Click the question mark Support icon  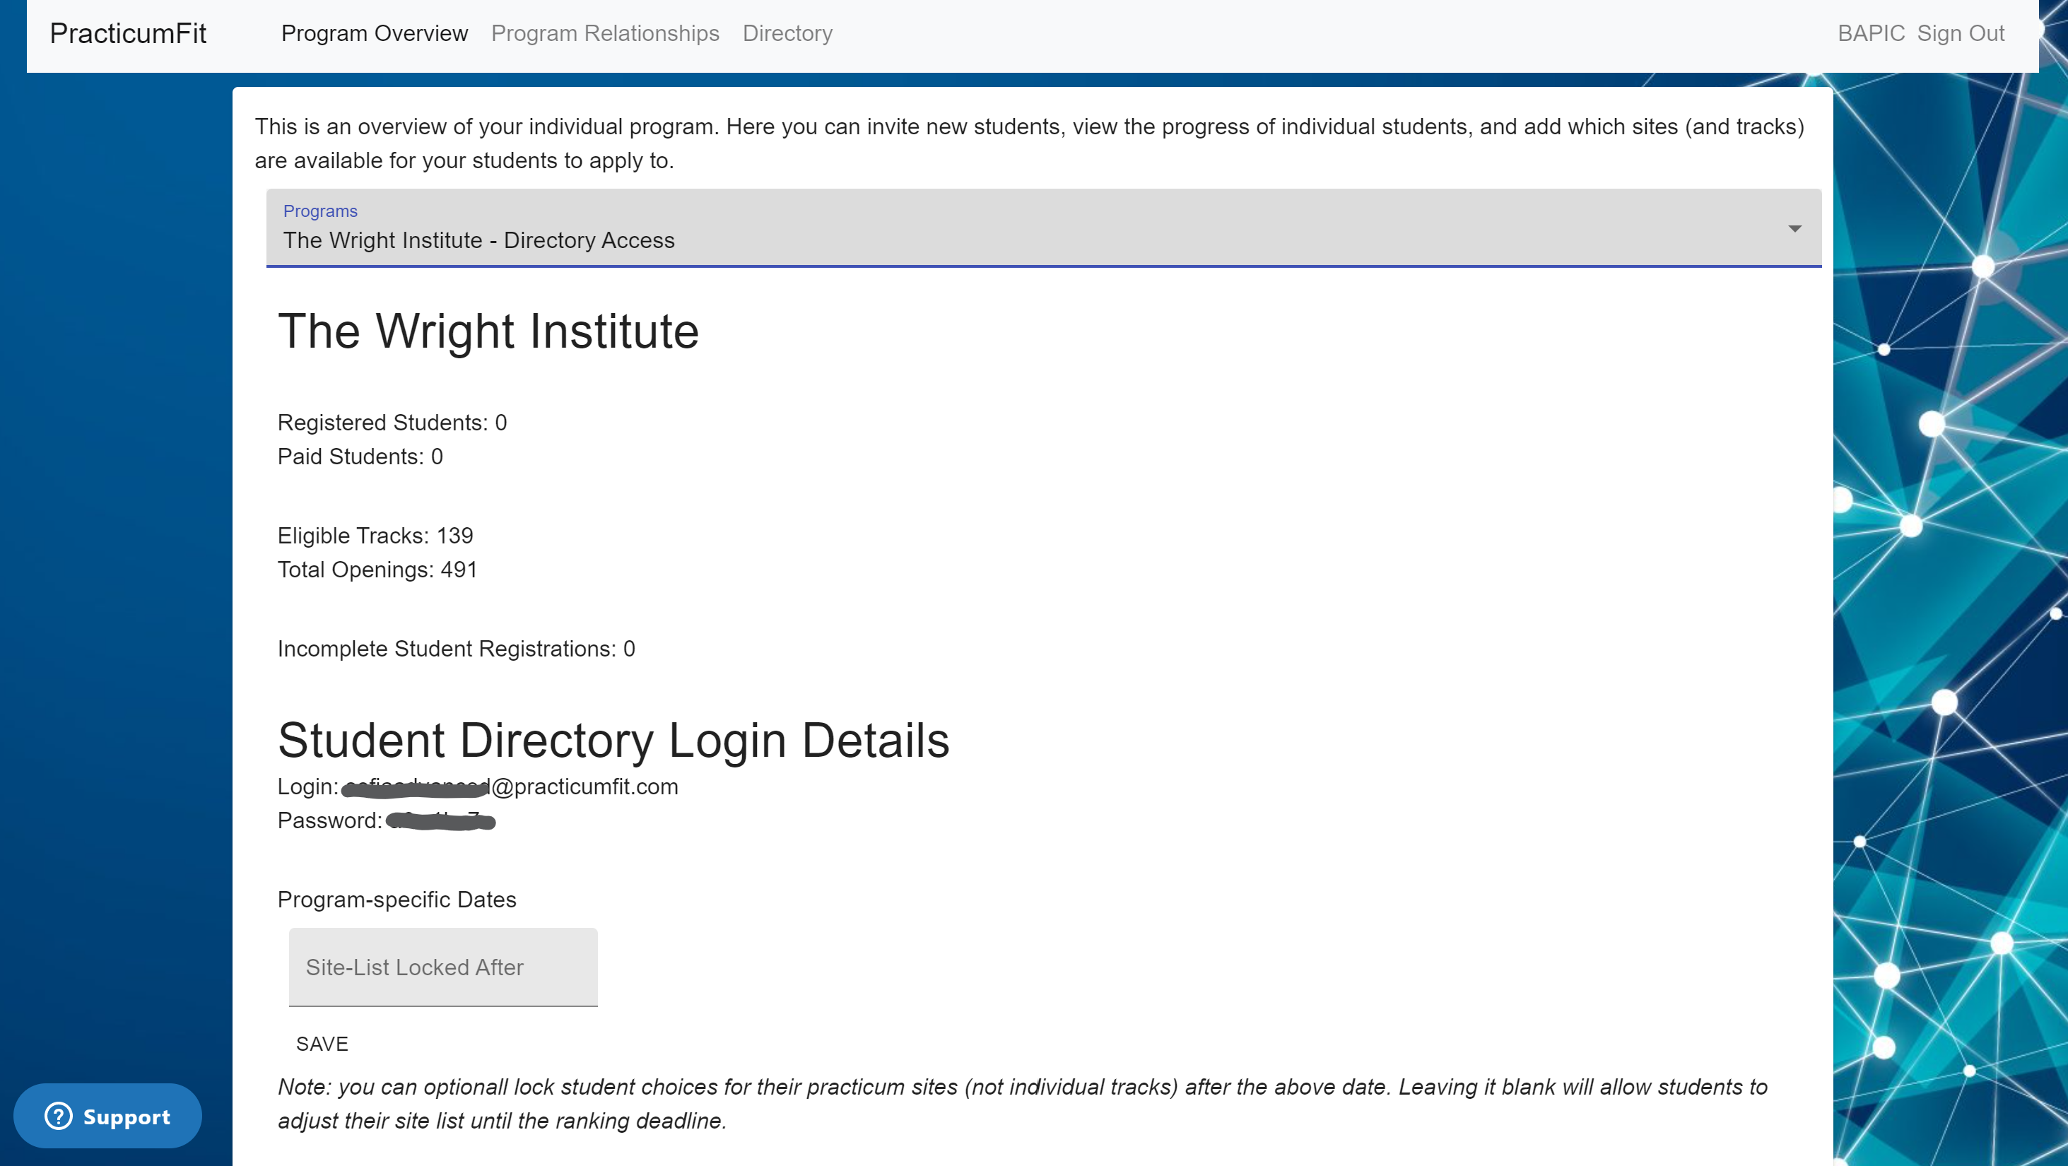coord(59,1117)
